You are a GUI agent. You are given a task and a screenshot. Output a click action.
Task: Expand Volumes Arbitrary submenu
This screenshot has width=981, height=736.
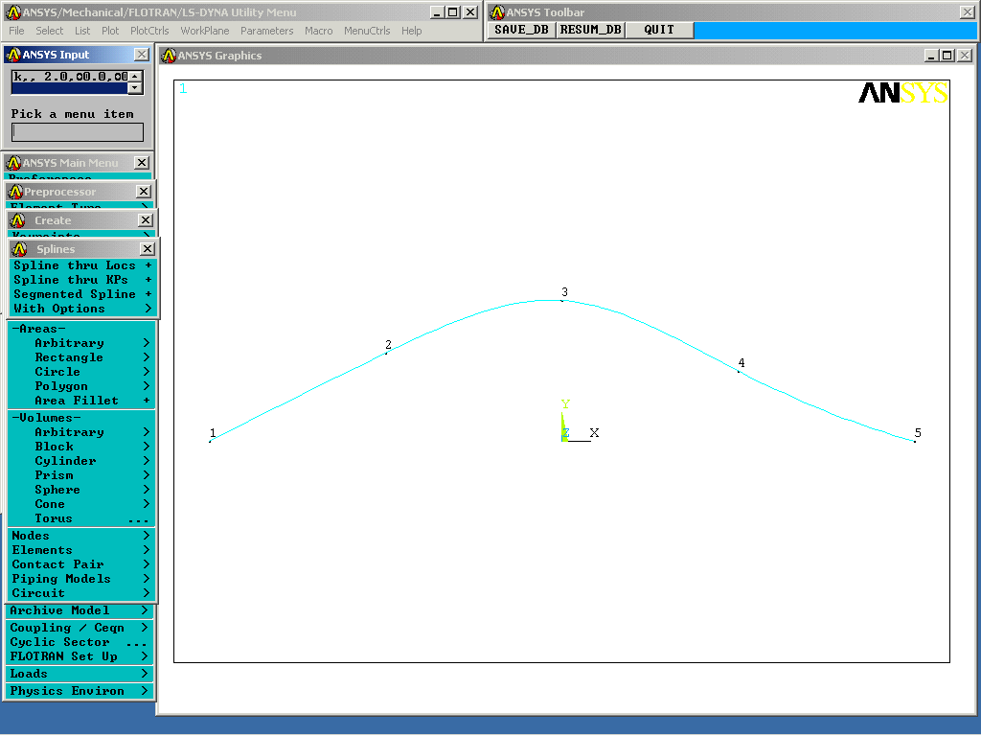click(81, 432)
